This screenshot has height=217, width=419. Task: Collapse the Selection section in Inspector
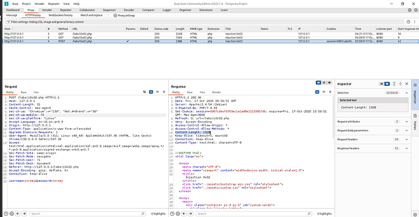(406, 93)
